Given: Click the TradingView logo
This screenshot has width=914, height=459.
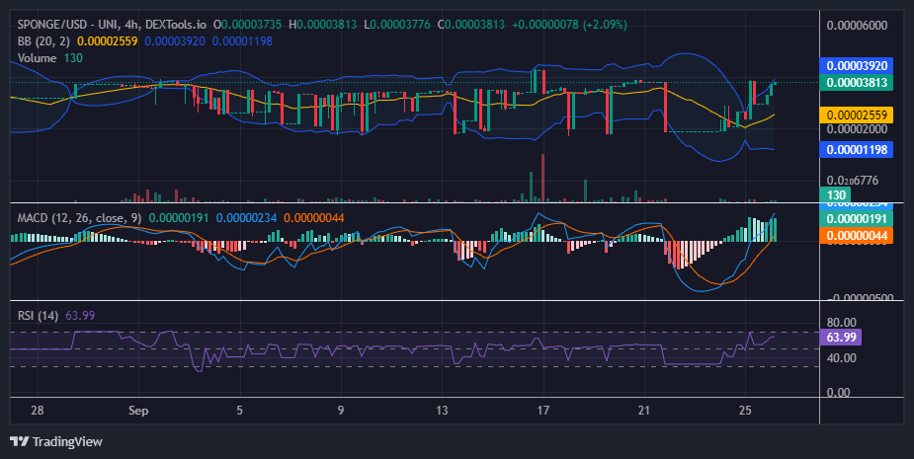Looking at the screenshot, I should coord(56,441).
